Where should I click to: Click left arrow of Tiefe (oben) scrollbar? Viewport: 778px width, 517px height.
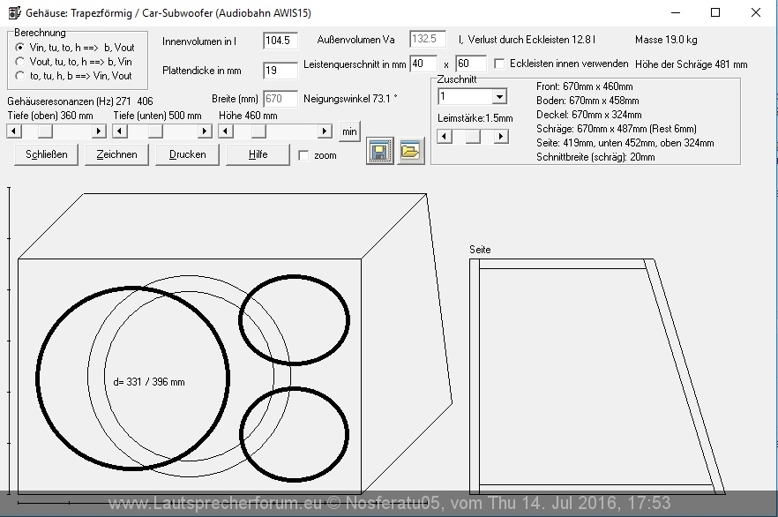[x=13, y=131]
